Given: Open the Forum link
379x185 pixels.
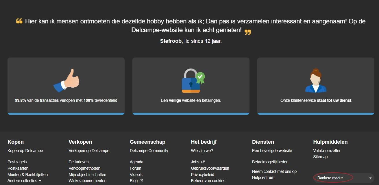Looking at the screenshot, I should 136,168.
